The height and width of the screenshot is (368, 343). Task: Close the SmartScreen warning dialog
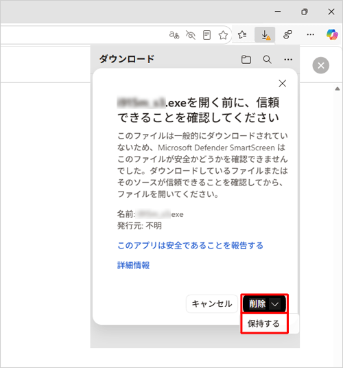[x=282, y=83]
